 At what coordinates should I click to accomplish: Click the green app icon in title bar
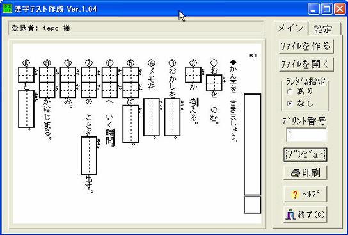pos(7,8)
